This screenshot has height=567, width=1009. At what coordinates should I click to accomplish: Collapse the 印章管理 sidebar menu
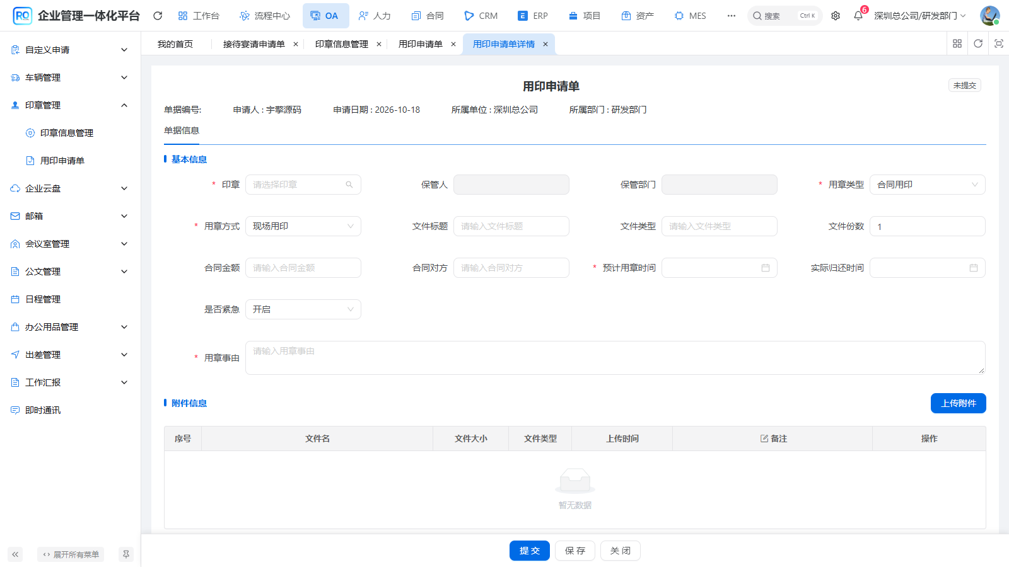coord(70,105)
